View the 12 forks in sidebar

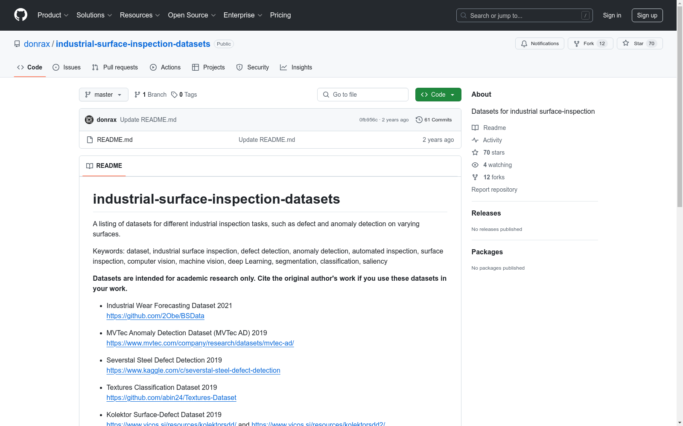[493, 177]
